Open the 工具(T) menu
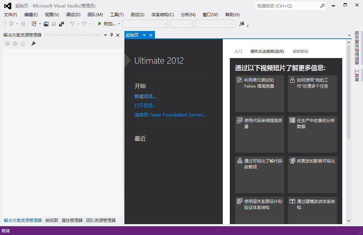This screenshot has height=235, width=363. (x=117, y=15)
